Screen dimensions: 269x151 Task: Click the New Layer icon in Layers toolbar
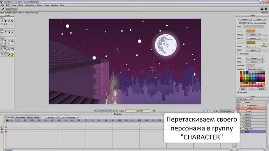coord(238,99)
